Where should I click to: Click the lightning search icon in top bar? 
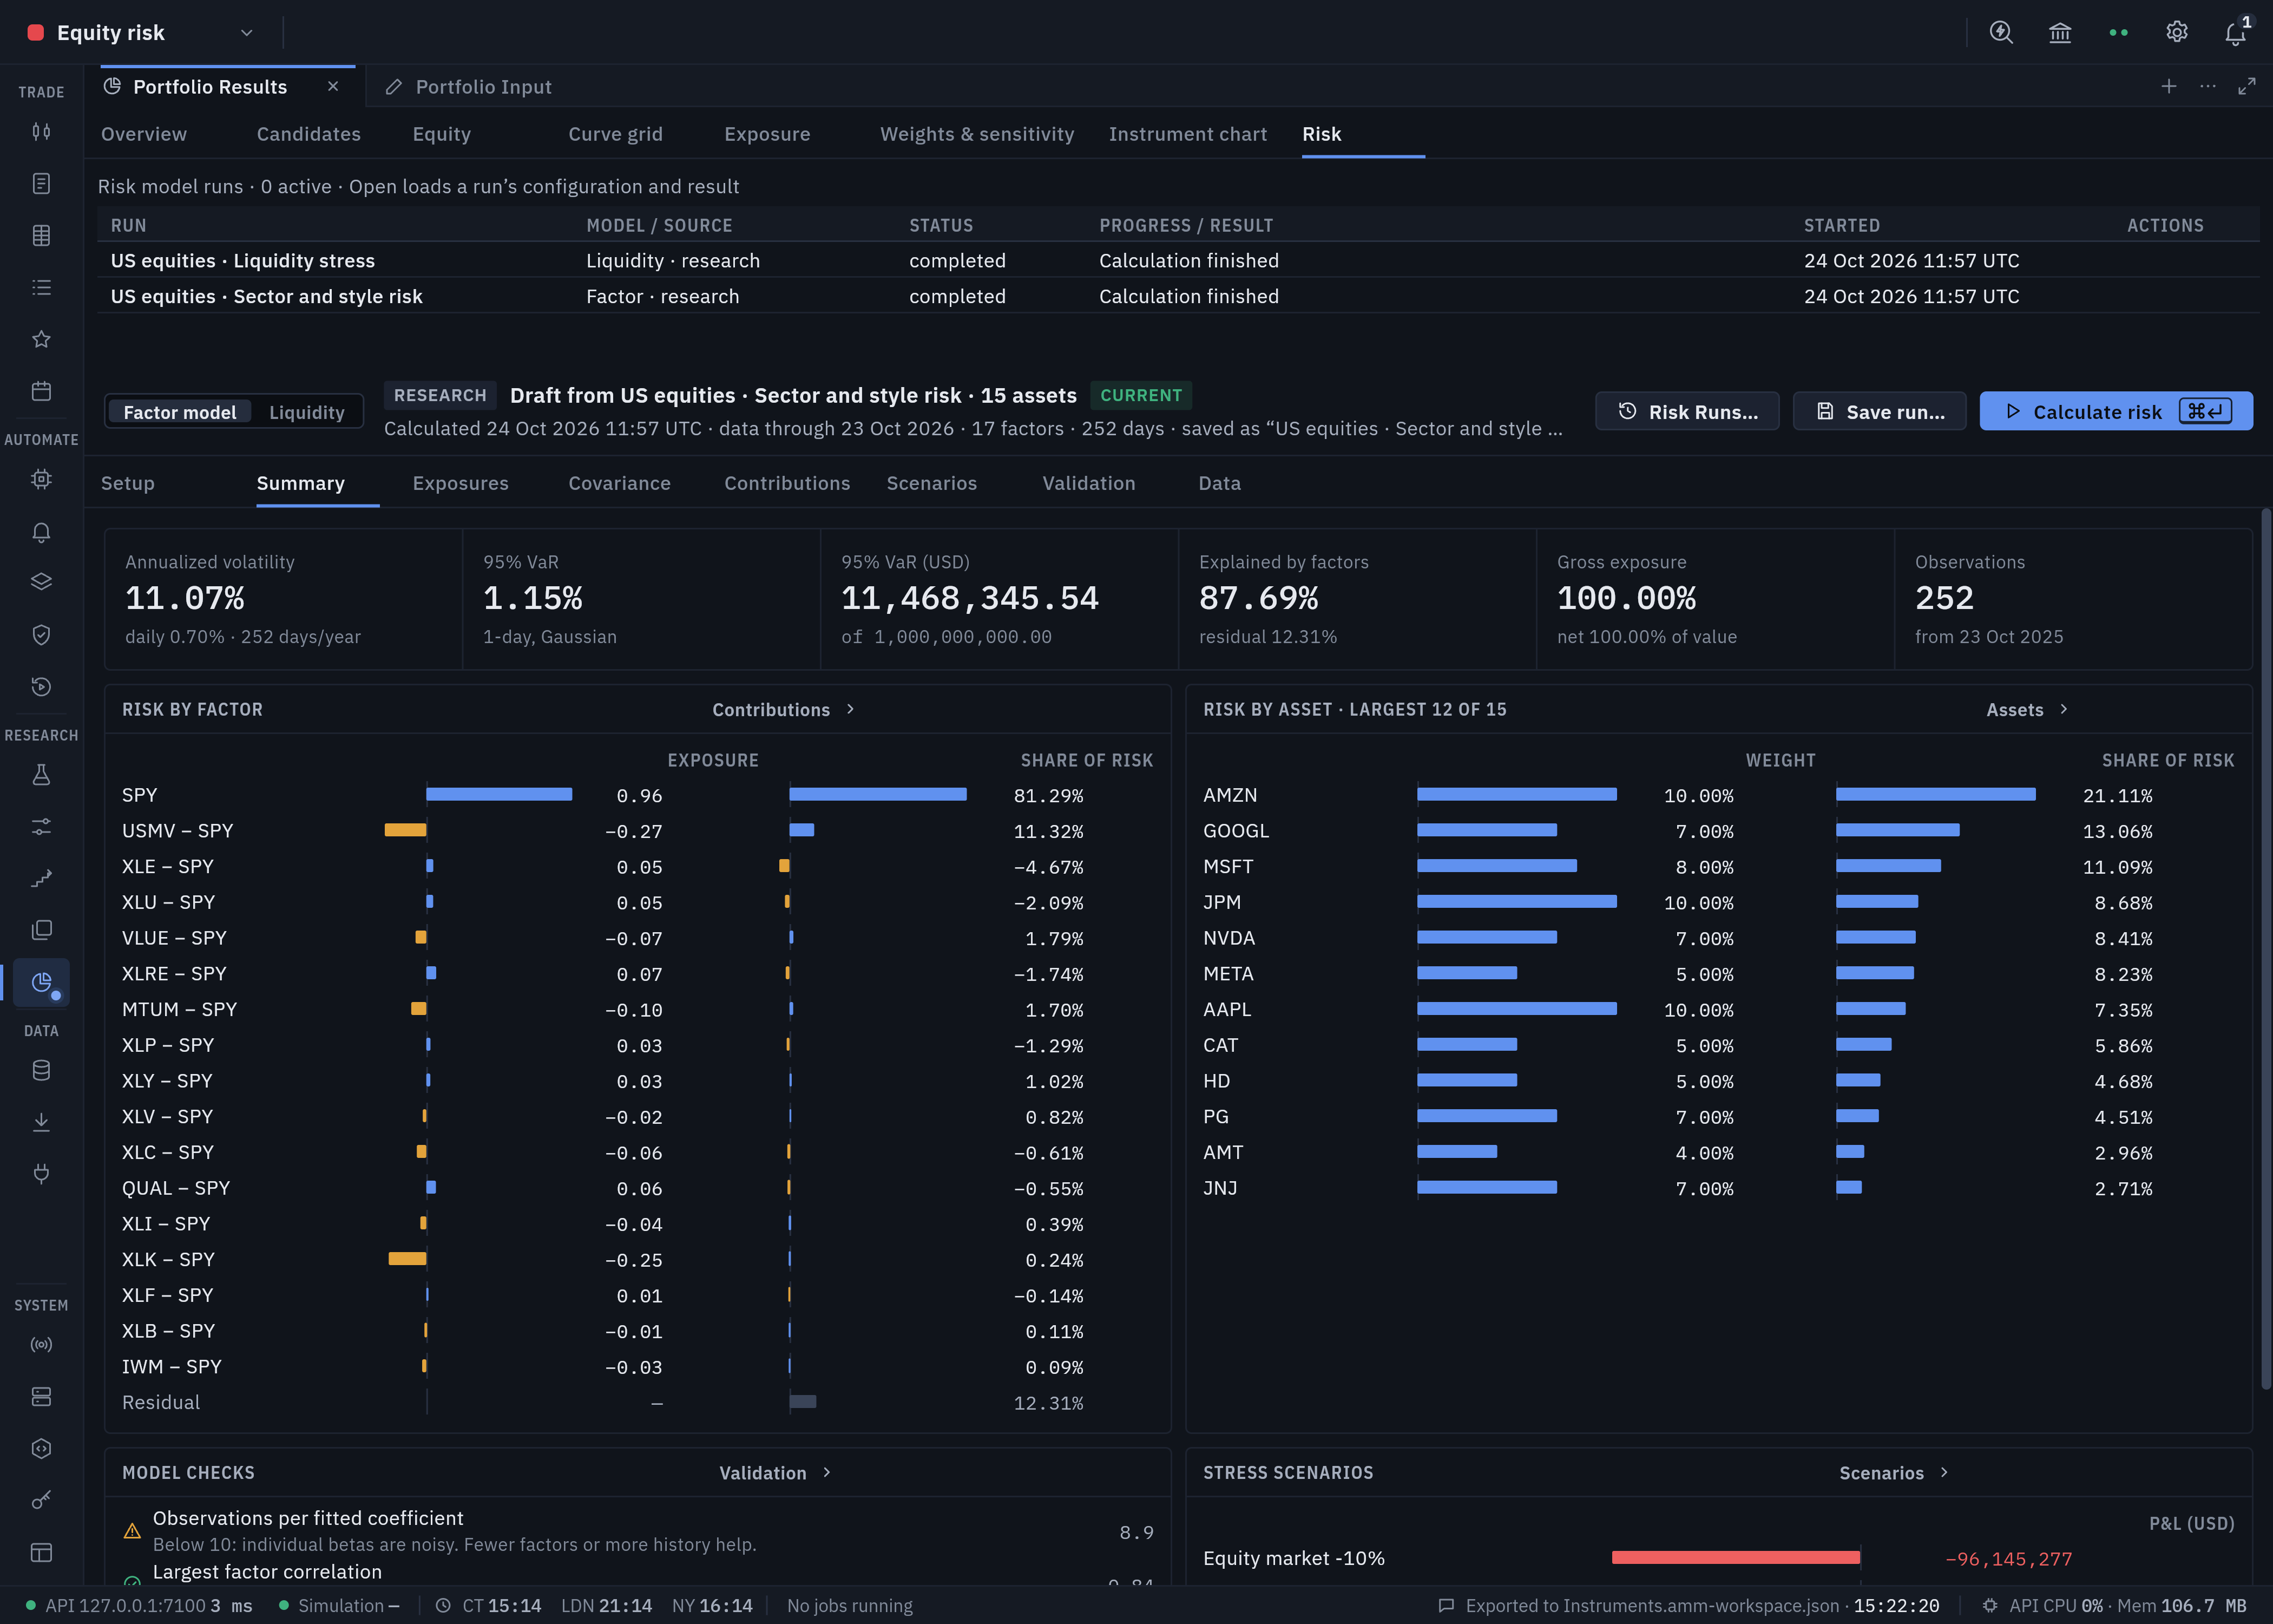click(2001, 33)
